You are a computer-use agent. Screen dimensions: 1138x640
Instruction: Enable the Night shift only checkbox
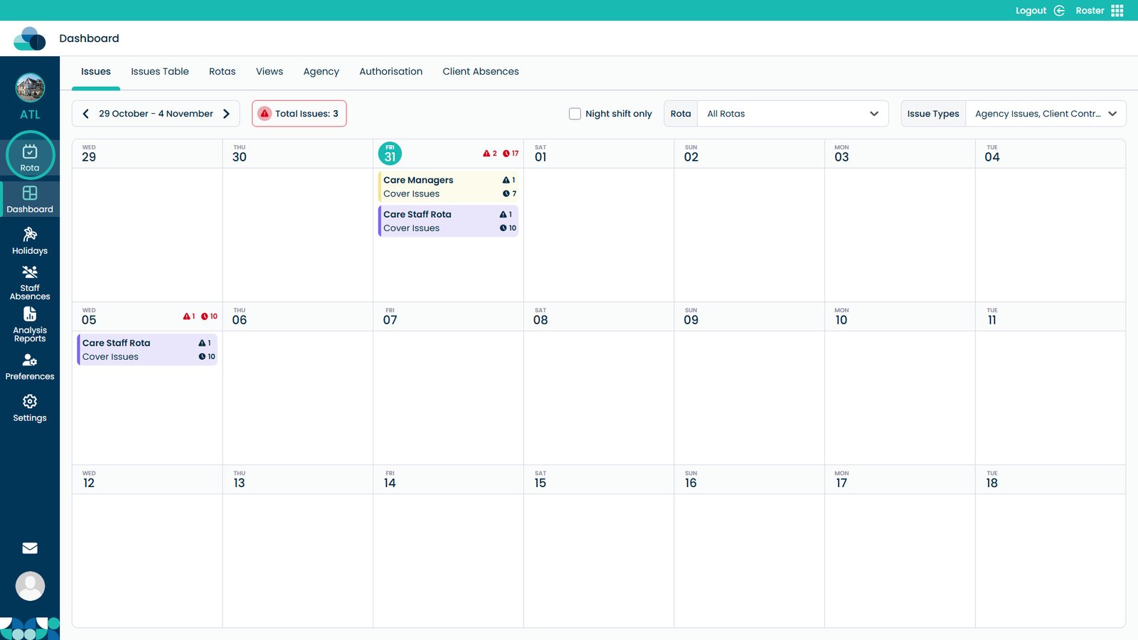575,114
